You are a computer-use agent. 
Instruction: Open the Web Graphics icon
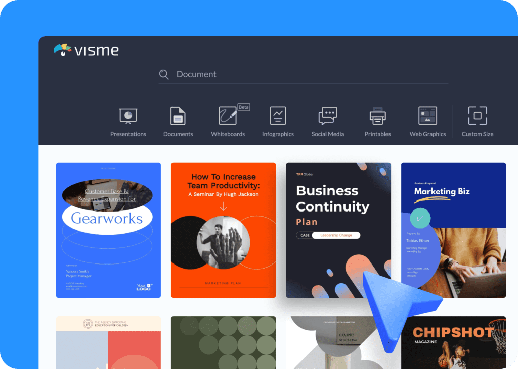tap(427, 116)
